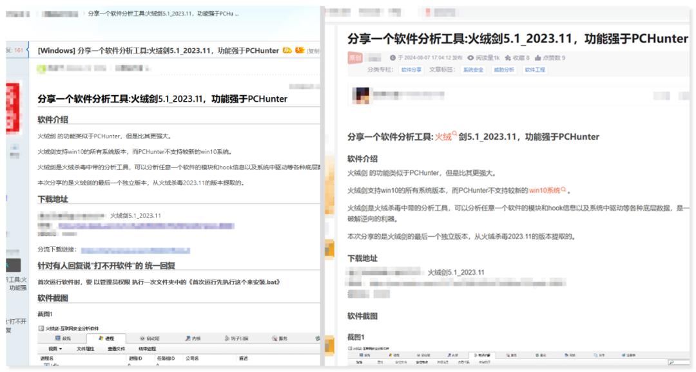Open blurred purple download link in forum post
Image resolution: width=696 pixels, height=372 pixels.
point(146,226)
